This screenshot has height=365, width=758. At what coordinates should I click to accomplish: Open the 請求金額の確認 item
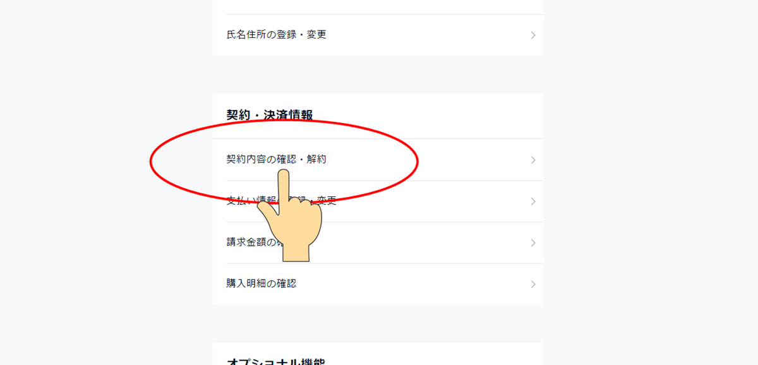coord(378,242)
